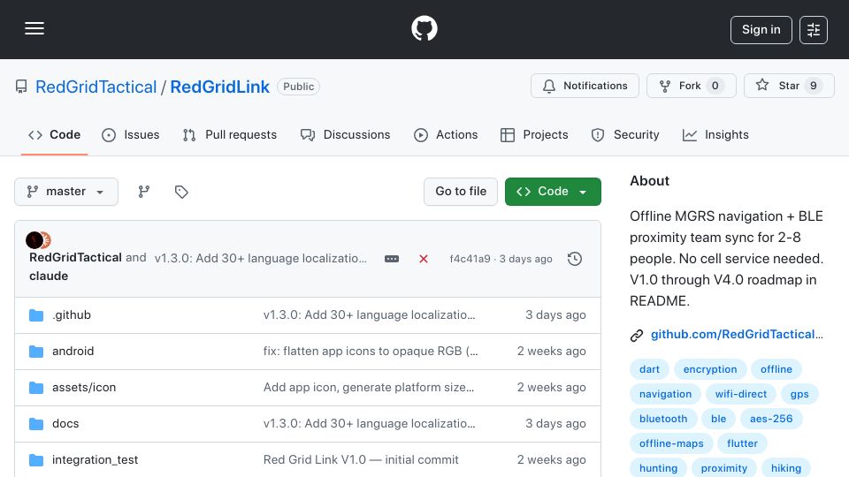Click the Sign in button
This screenshot has width=849, height=477.
[x=761, y=30]
